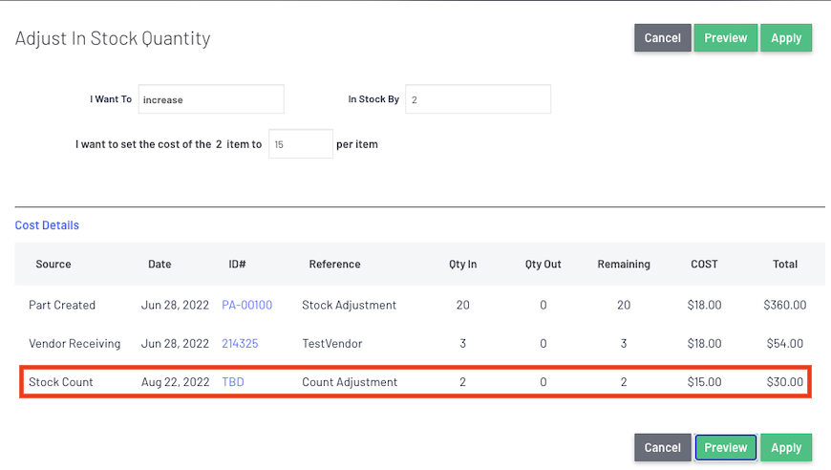Open the 214325 receiving ID link
Screen dimensions: 831x470
coord(240,343)
